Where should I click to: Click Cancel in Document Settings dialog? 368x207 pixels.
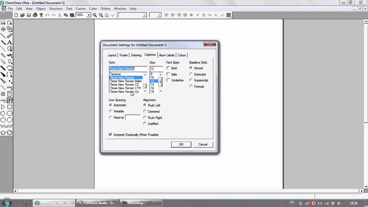[x=203, y=144]
